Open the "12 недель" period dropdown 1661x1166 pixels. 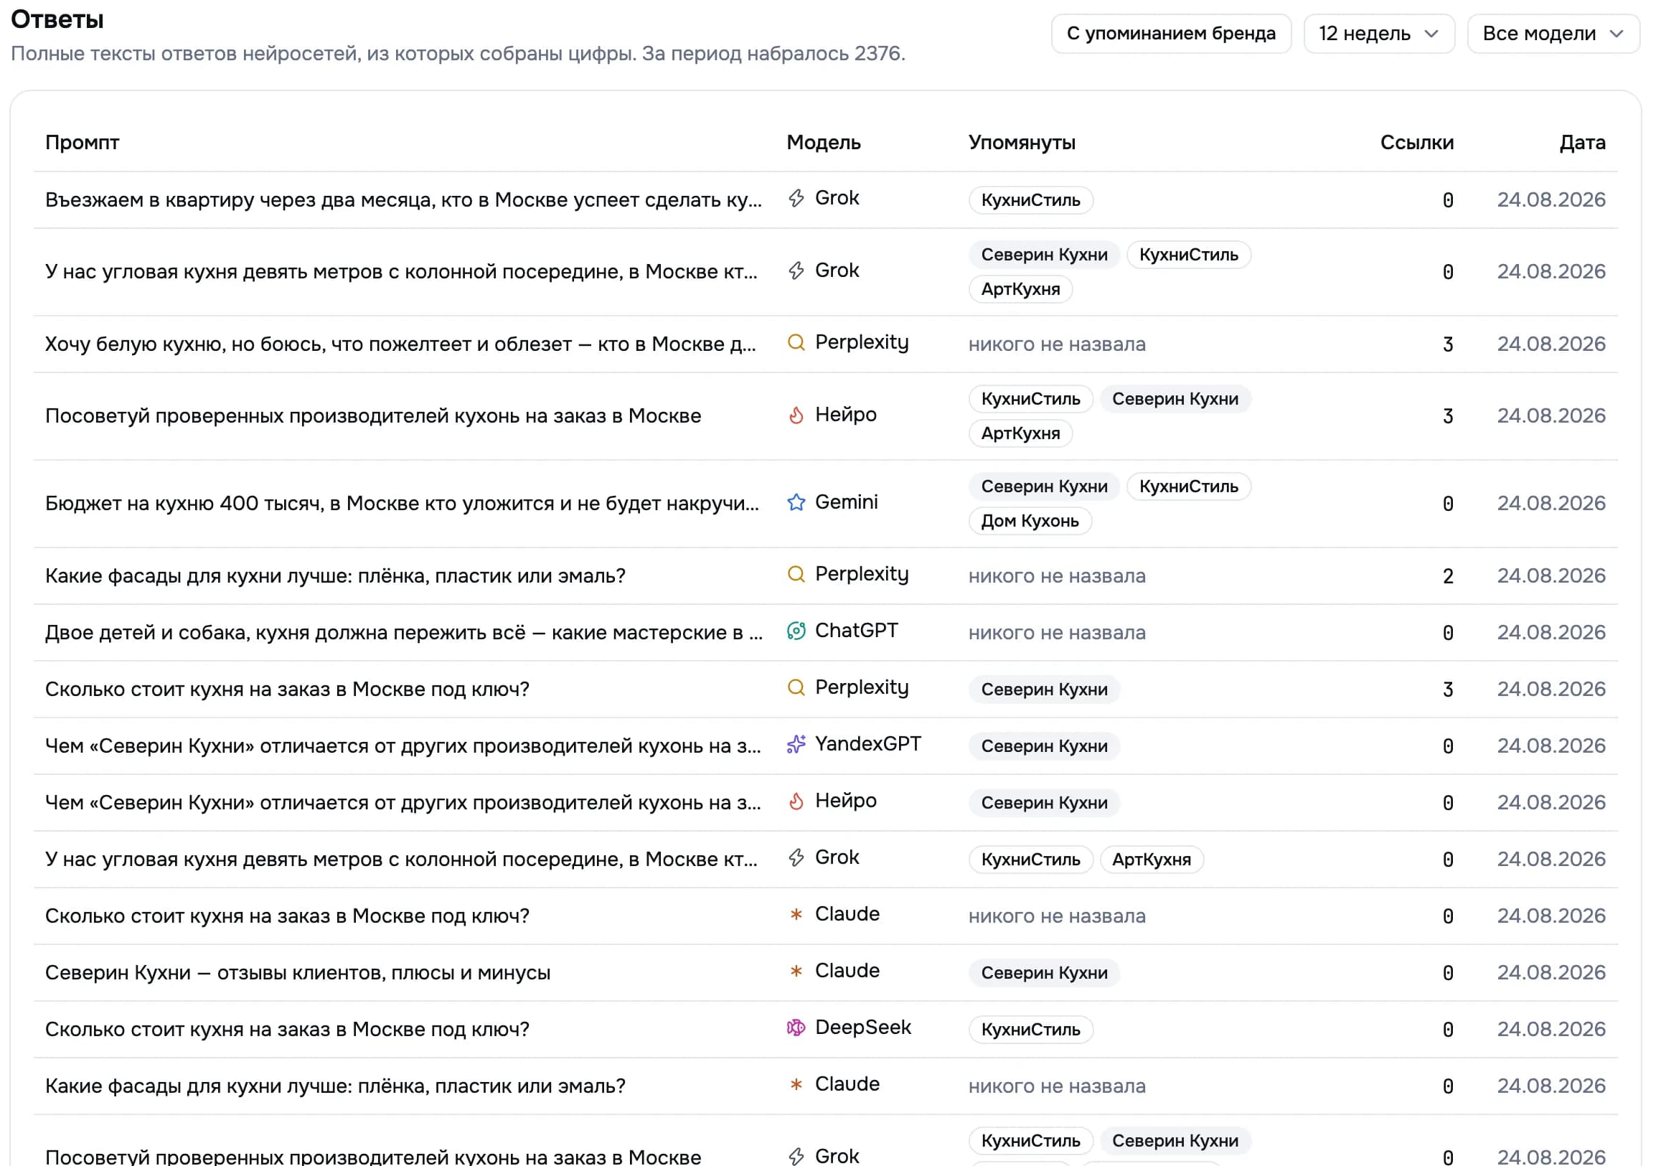coord(1378,33)
